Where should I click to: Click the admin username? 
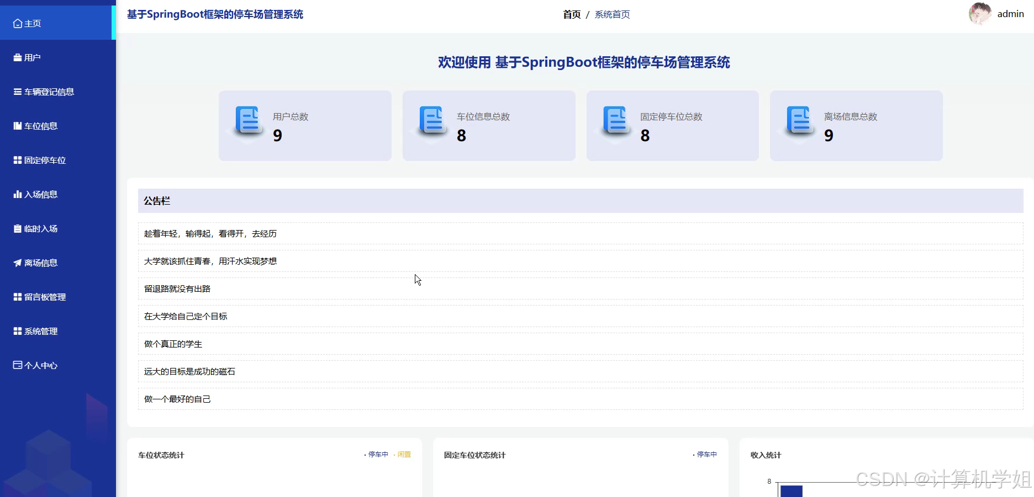pyautogui.click(x=1010, y=14)
